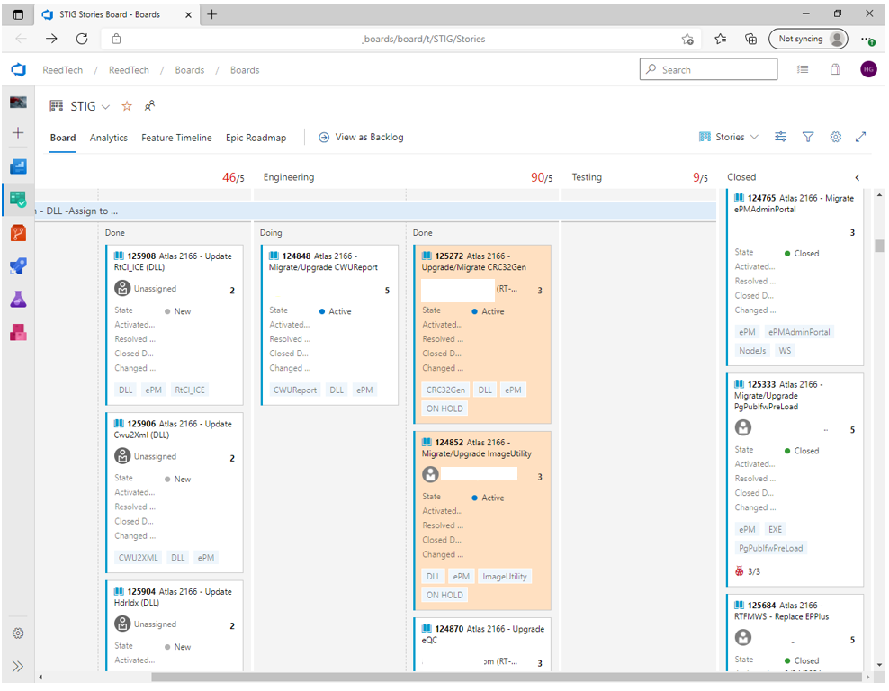Open browser favorites star list icon
This screenshot has height=691, width=889.
720,39
